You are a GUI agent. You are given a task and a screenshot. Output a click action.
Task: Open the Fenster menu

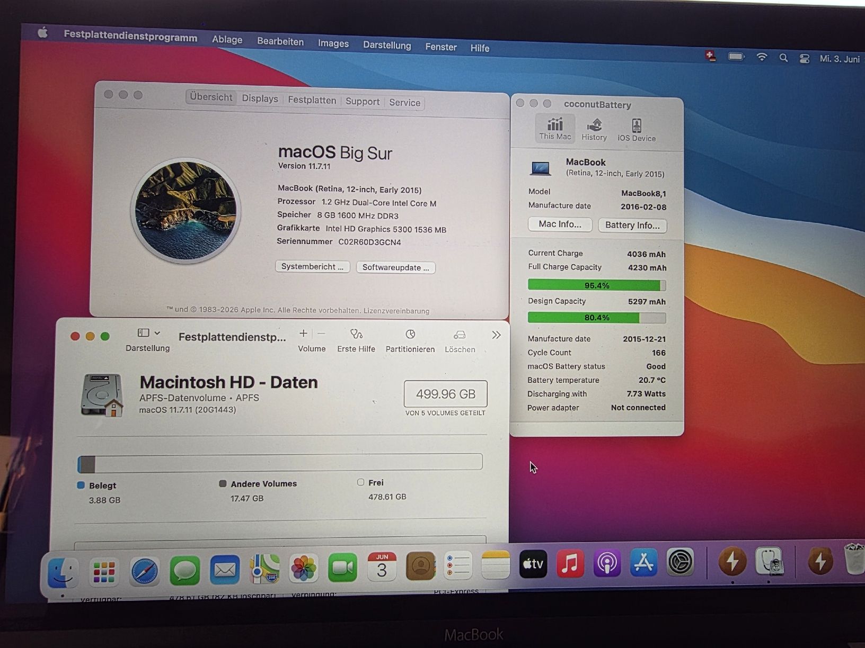(441, 47)
